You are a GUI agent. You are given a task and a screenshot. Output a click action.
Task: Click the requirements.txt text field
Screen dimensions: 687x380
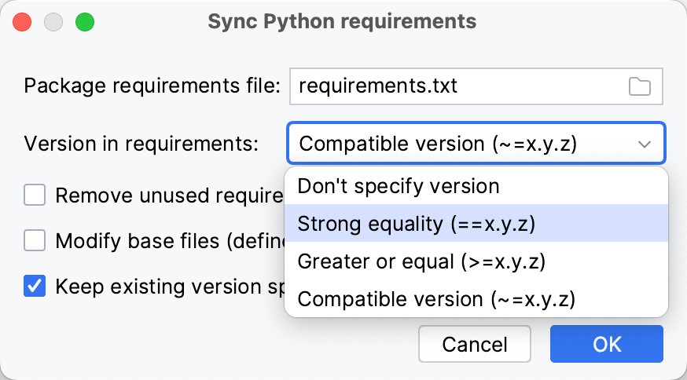pyautogui.click(x=456, y=86)
